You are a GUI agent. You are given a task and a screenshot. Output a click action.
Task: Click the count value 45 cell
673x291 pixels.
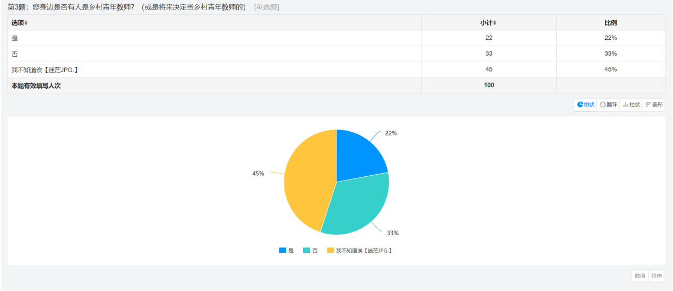point(489,70)
